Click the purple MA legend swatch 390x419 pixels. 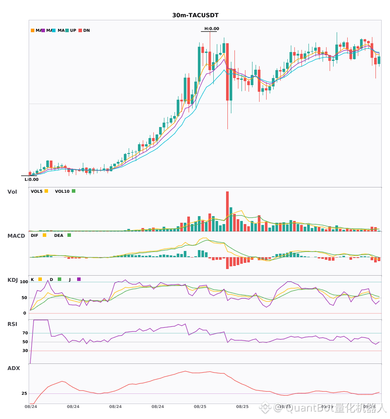coord(43,30)
